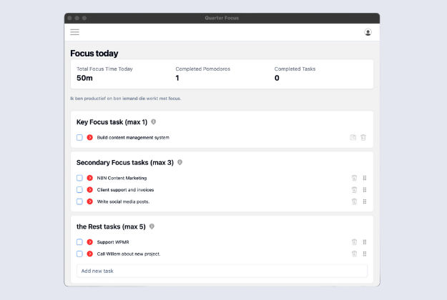This screenshot has height=300, width=447.
Task: Show info for Key Focus task section
Action: point(153,122)
